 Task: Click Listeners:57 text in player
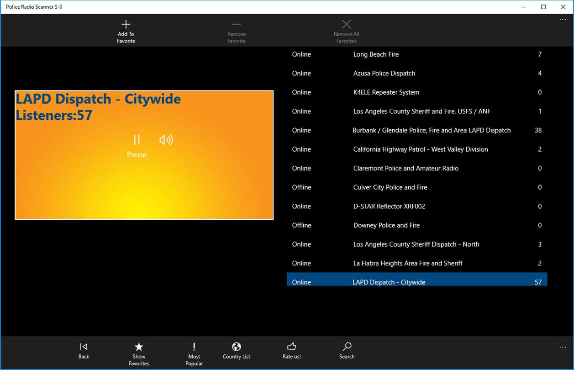coord(54,115)
